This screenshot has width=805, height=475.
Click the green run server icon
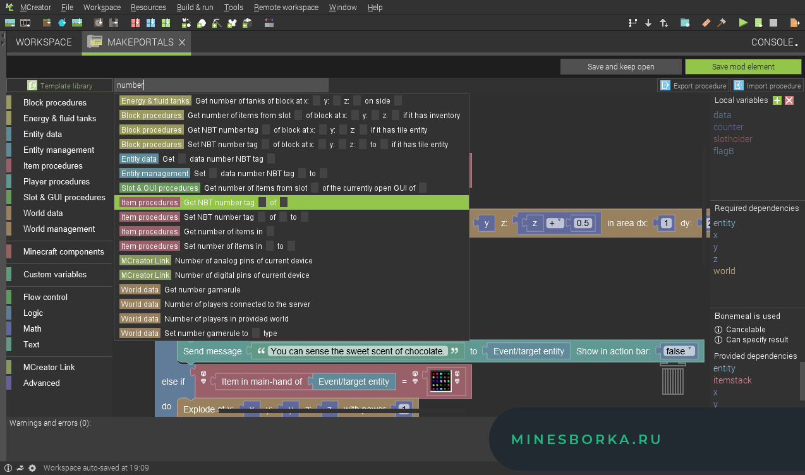(x=758, y=23)
